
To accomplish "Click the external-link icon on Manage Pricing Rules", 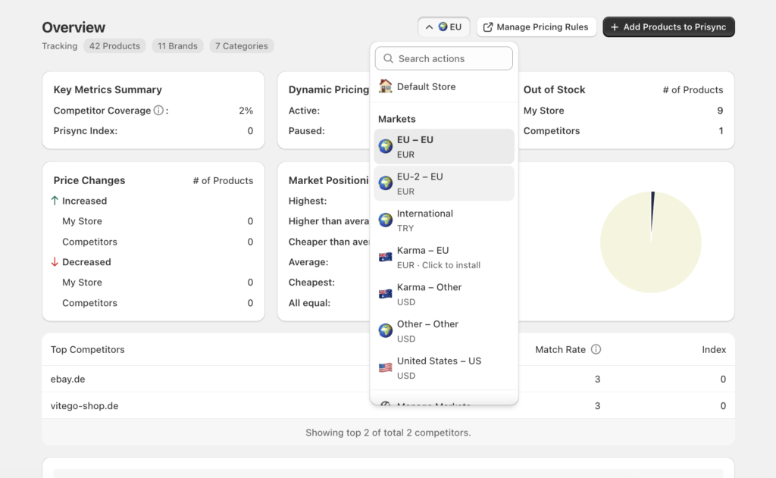I will pos(488,27).
